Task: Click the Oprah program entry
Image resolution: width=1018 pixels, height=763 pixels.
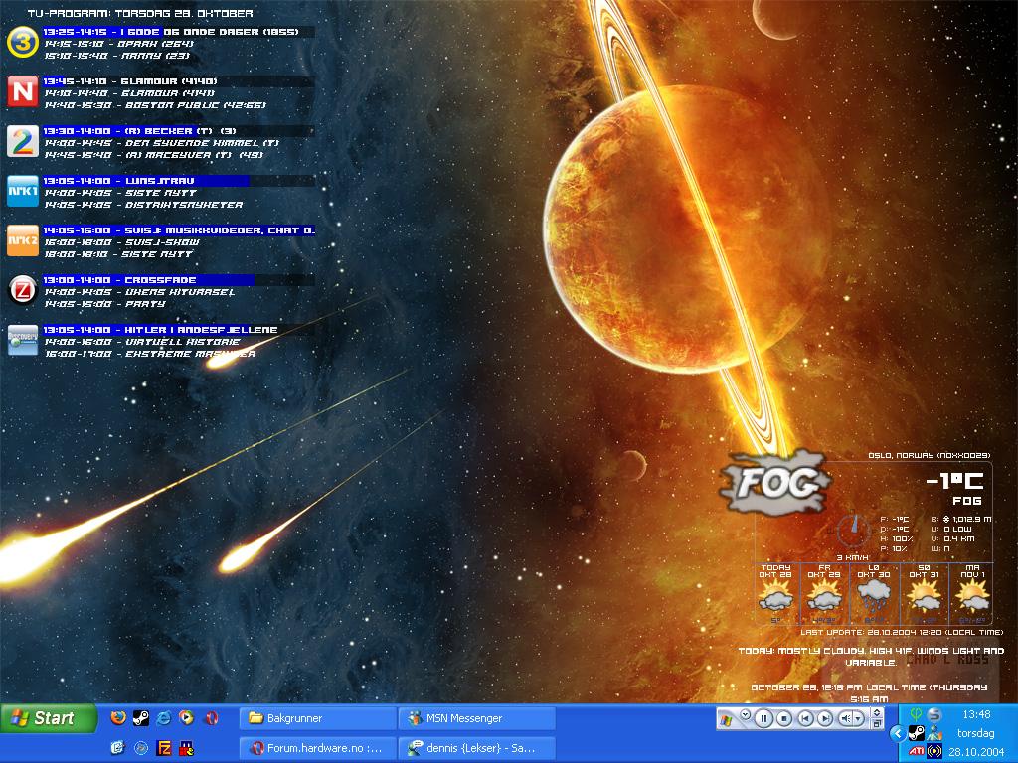Action: click(119, 44)
